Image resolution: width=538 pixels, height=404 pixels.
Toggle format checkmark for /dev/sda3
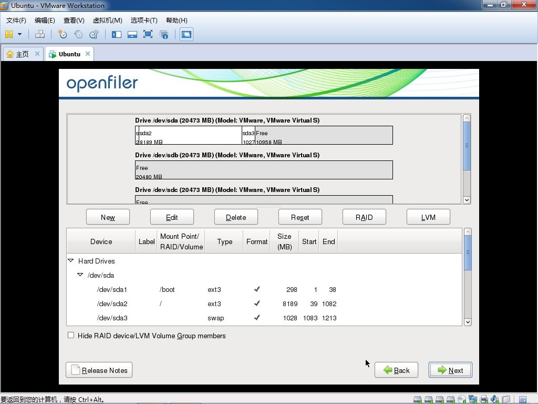pos(256,317)
